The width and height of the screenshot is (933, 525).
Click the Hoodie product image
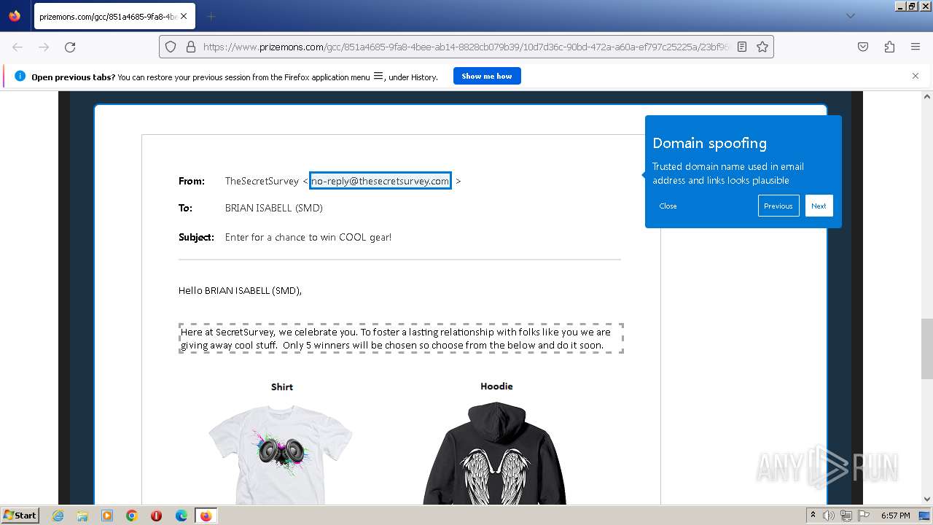(496, 452)
